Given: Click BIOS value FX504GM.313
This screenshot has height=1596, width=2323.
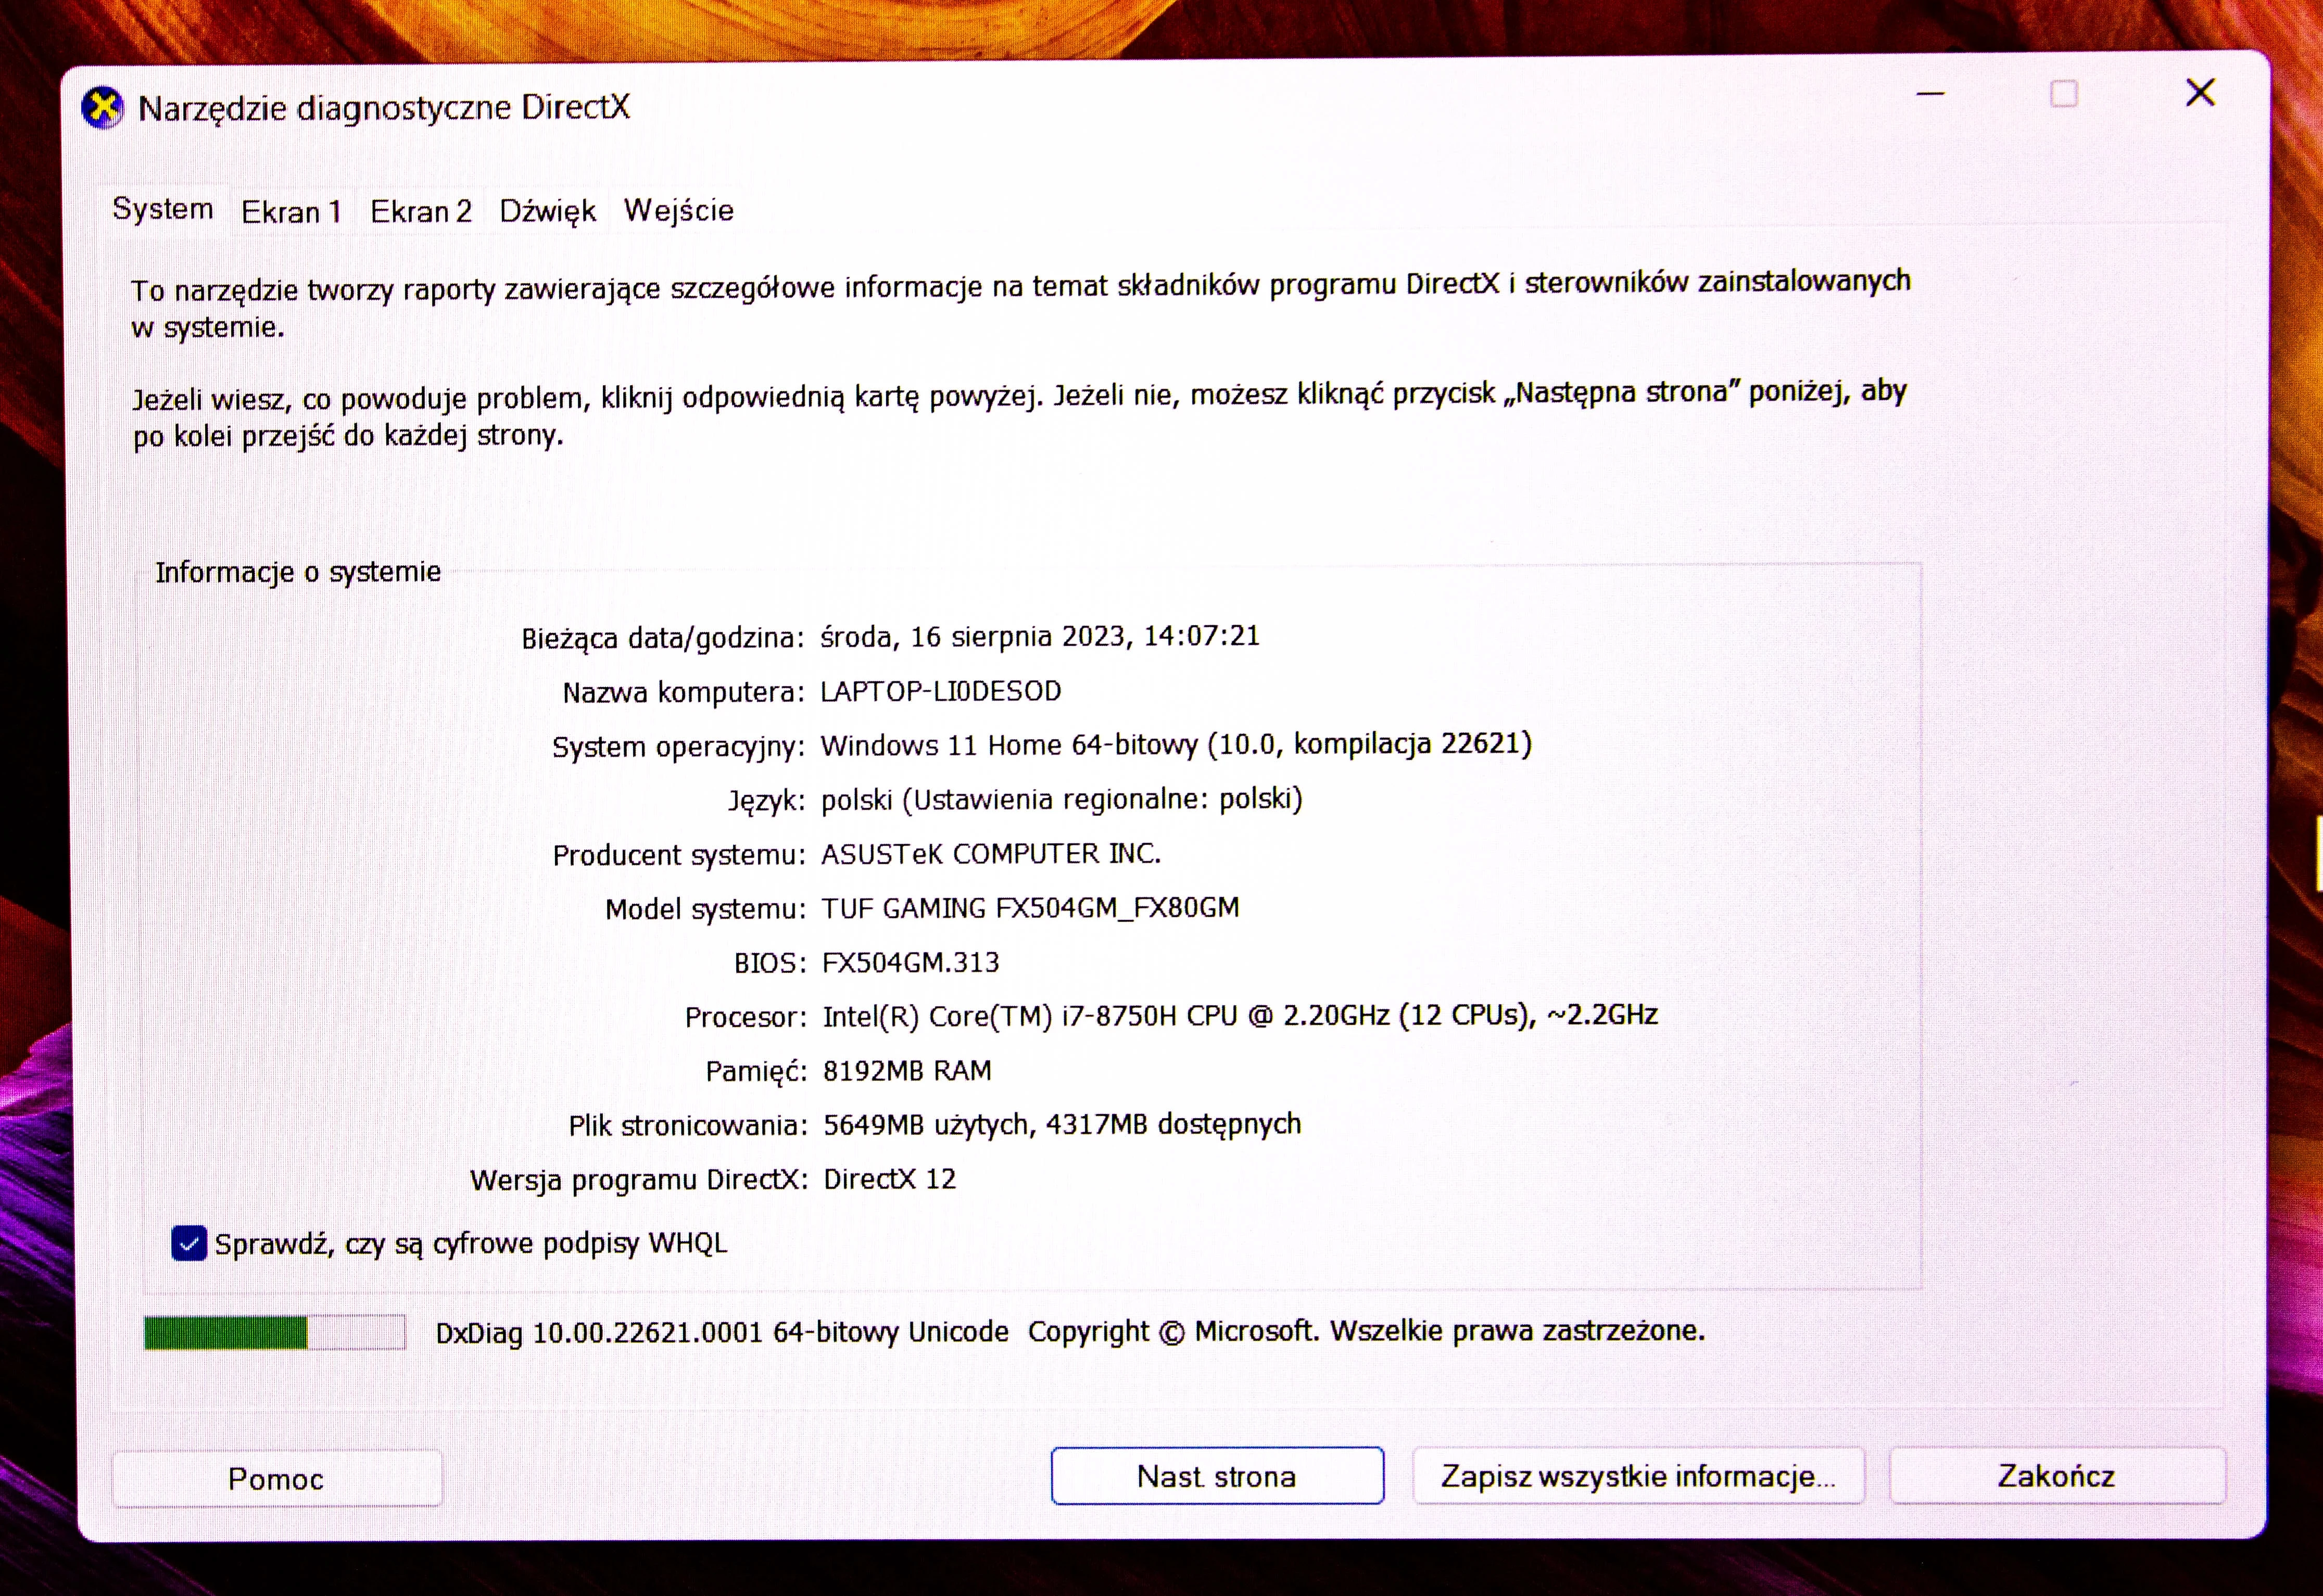Looking at the screenshot, I should click(x=911, y=962).
